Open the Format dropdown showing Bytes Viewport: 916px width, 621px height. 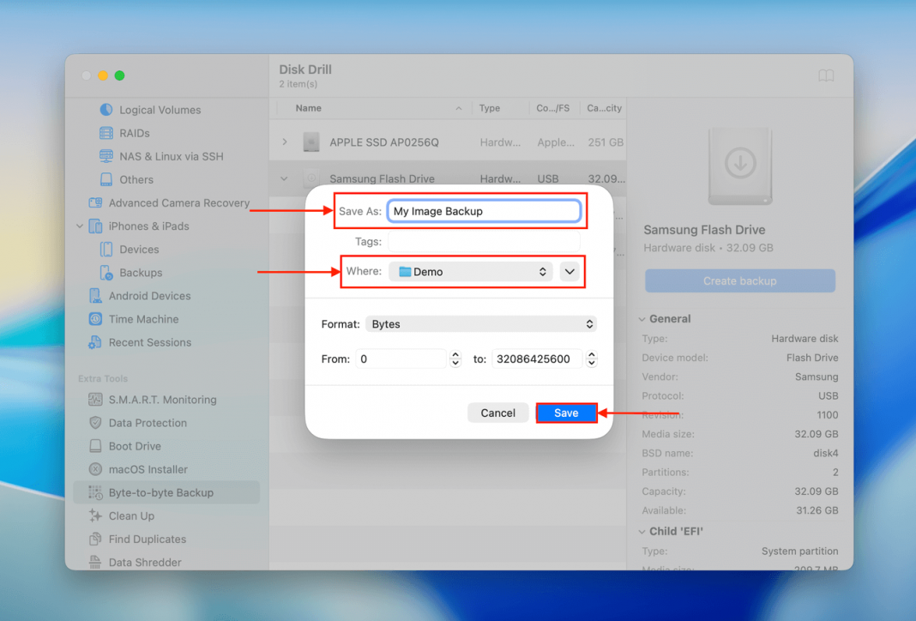pyautogui.click(x=481, y=324)
